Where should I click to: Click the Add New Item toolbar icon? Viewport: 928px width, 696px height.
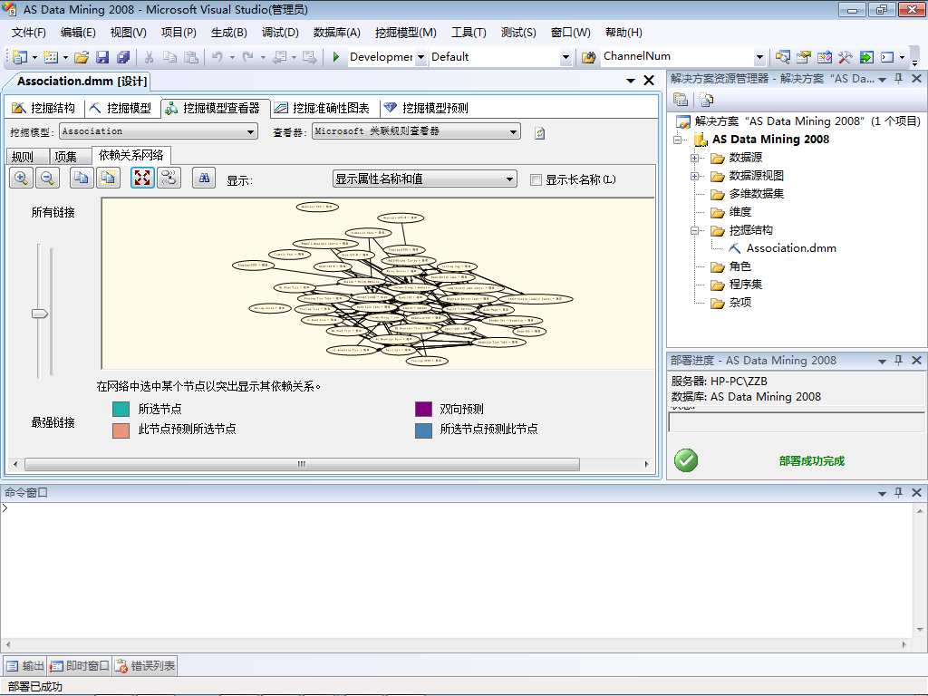point(51,57)
